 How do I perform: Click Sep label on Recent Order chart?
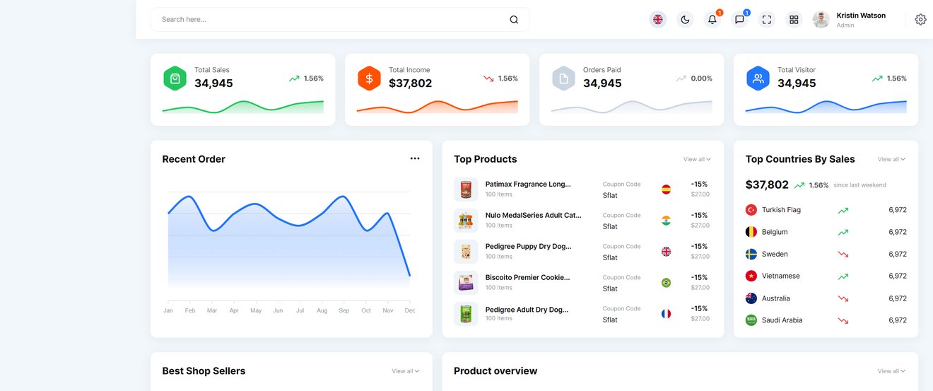pos(344,310)
